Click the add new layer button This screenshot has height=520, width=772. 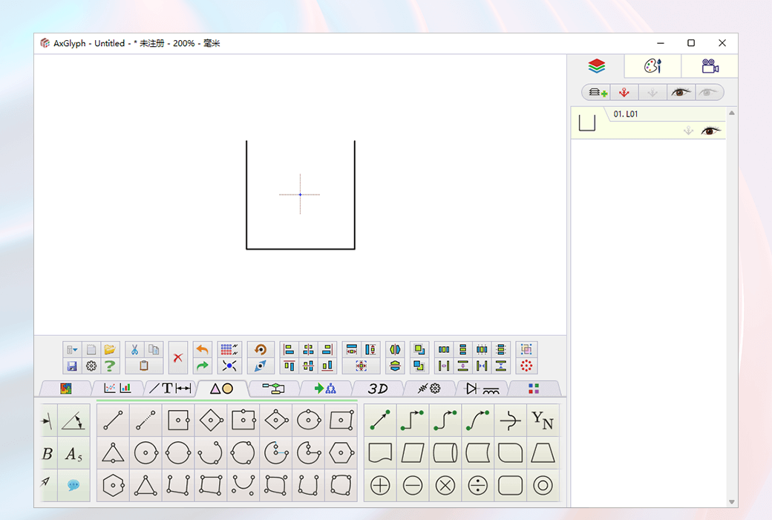(x=598, y=91)
